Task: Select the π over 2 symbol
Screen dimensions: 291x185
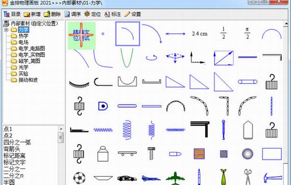Action: point(248,33)
